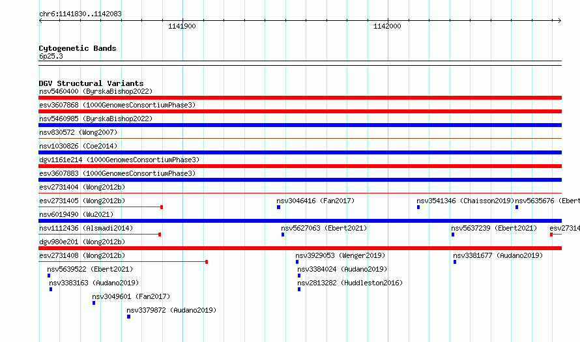580x342 pixels.
Task: Click the blue marker under nsv2813282
Action: click(299, 289)
